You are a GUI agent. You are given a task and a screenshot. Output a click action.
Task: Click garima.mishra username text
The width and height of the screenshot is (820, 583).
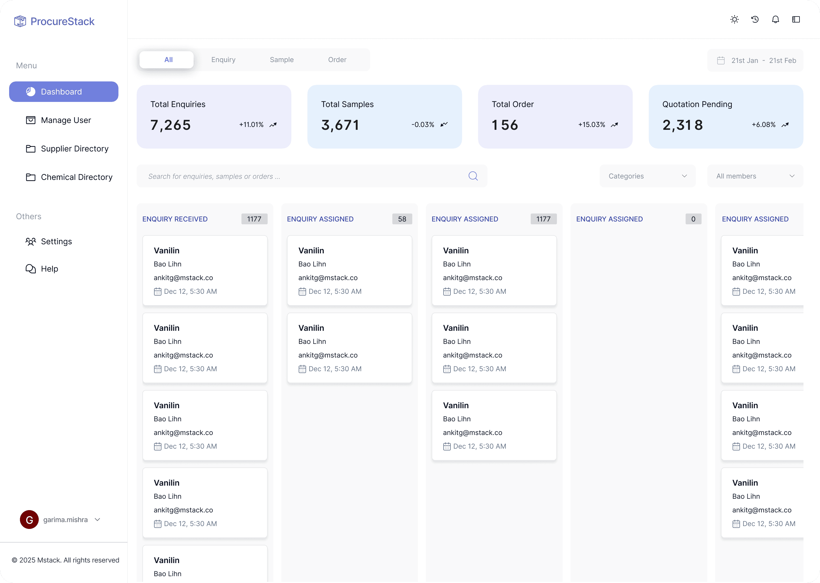coord(65,520)
